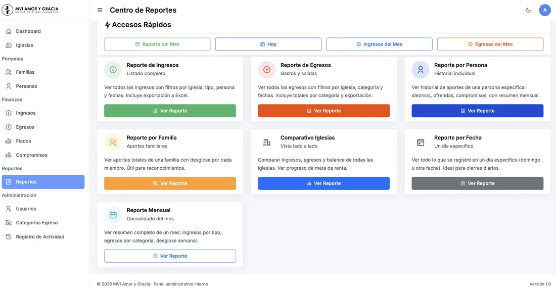
Task: Click the Usuarios user-cog icon
Action: click(9, 209)
